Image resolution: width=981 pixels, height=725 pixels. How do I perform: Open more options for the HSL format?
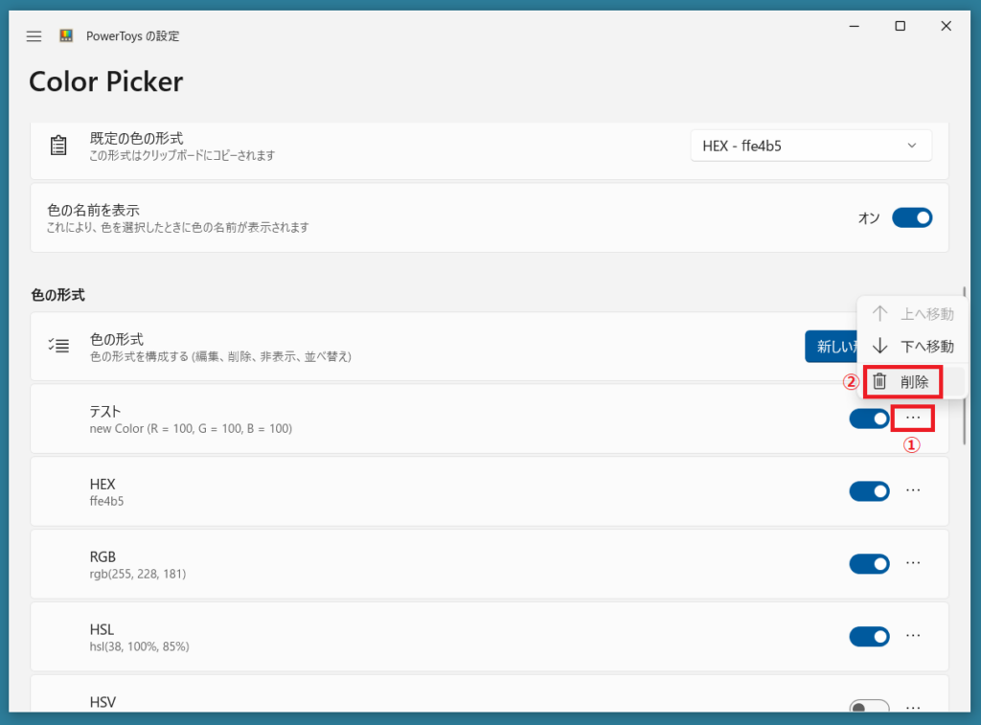tap(913, 636)
